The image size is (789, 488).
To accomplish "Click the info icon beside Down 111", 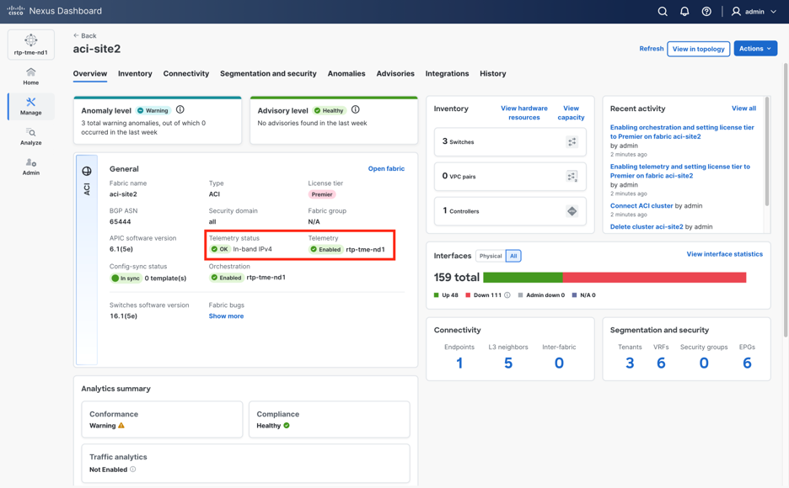I will pyautogui.click(x=507, y=295).
